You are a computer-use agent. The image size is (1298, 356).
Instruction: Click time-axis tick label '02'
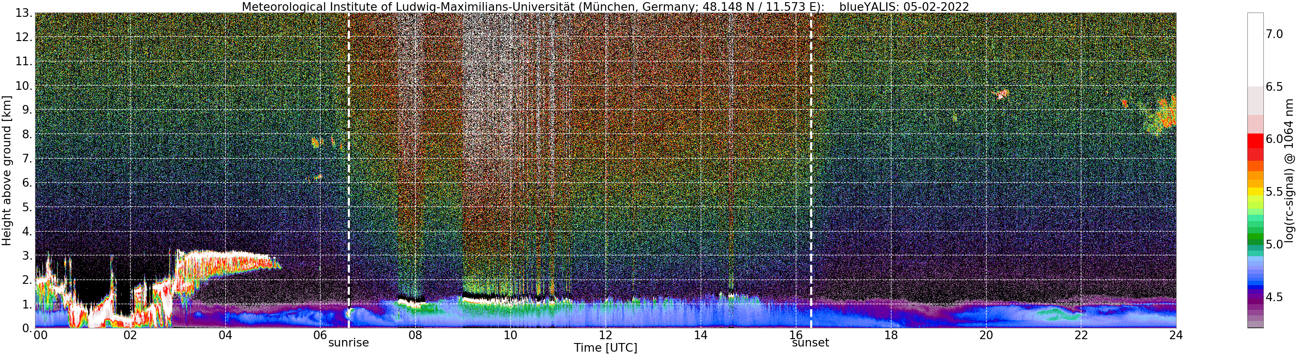pyautogui.click(x=130, y=335)
